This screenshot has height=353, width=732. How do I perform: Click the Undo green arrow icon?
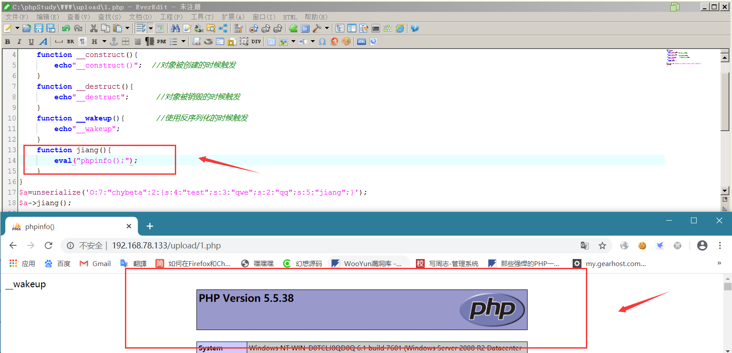click(66, 28)
